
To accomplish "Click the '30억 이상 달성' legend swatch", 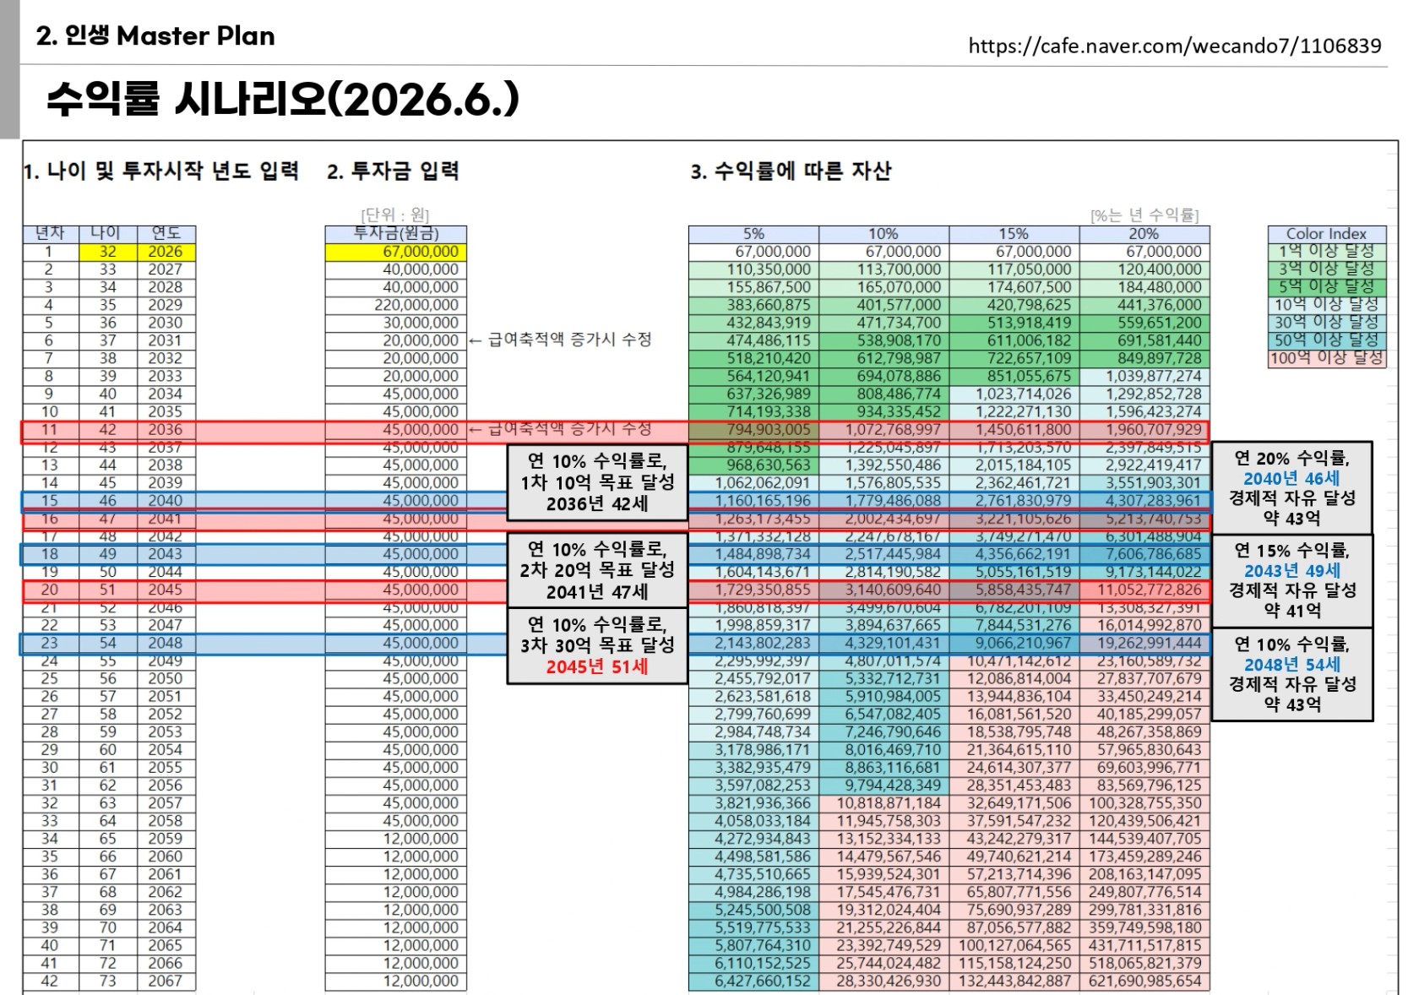I will (1327, 323).
